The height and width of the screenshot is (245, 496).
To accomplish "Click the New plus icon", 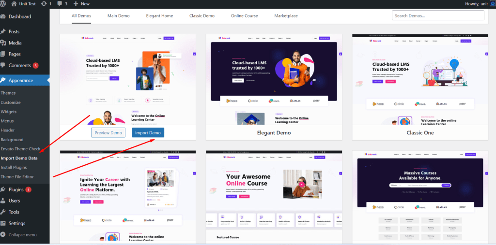I will pos(76,4).
